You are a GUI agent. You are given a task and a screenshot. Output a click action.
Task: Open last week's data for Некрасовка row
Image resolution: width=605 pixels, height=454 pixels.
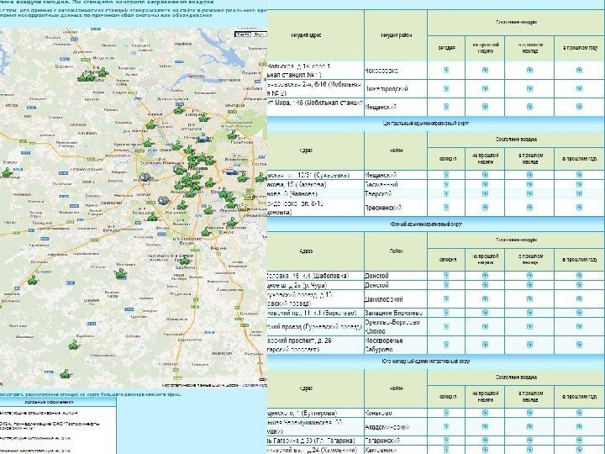click(x=485, y=71)
